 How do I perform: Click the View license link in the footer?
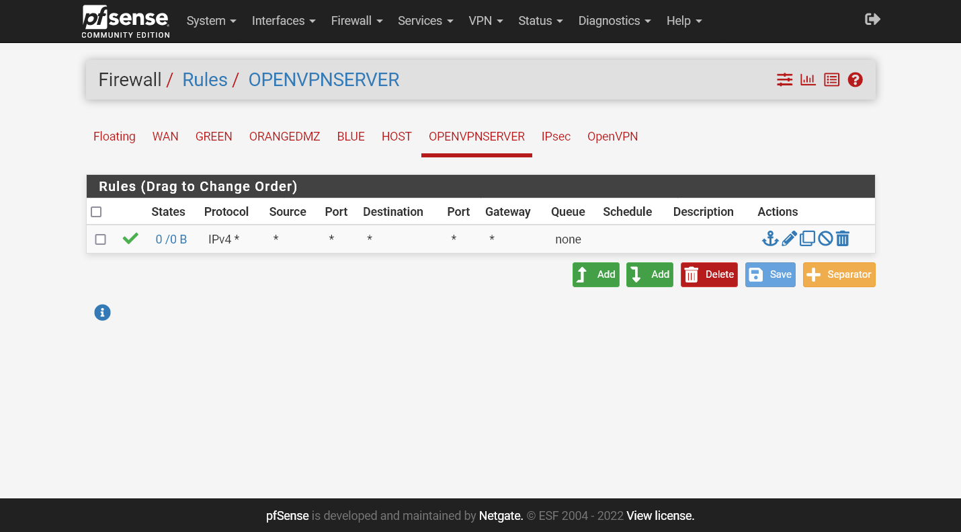659,516
